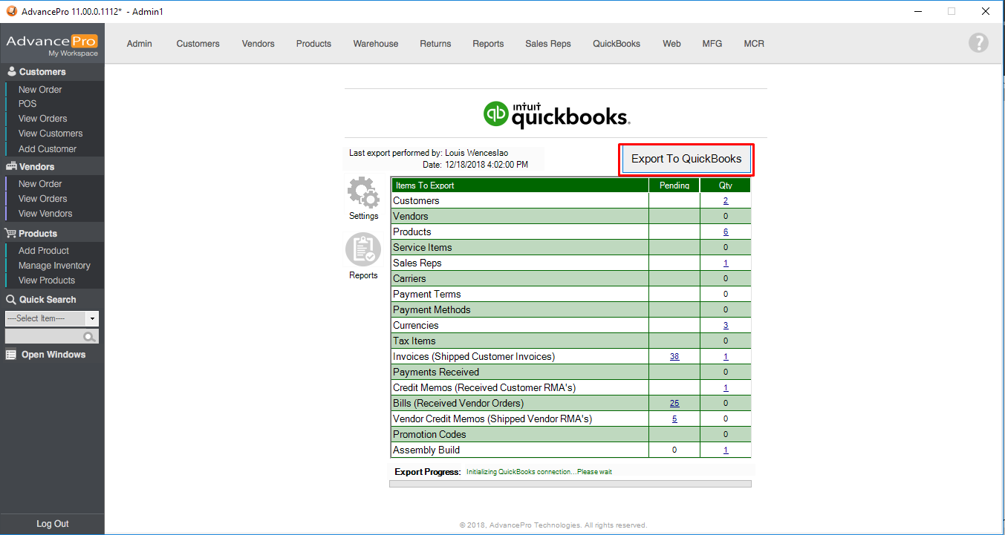Expand the Select Item dropdown
This screenshot has width=1005, height=535.
coord(92,318)
